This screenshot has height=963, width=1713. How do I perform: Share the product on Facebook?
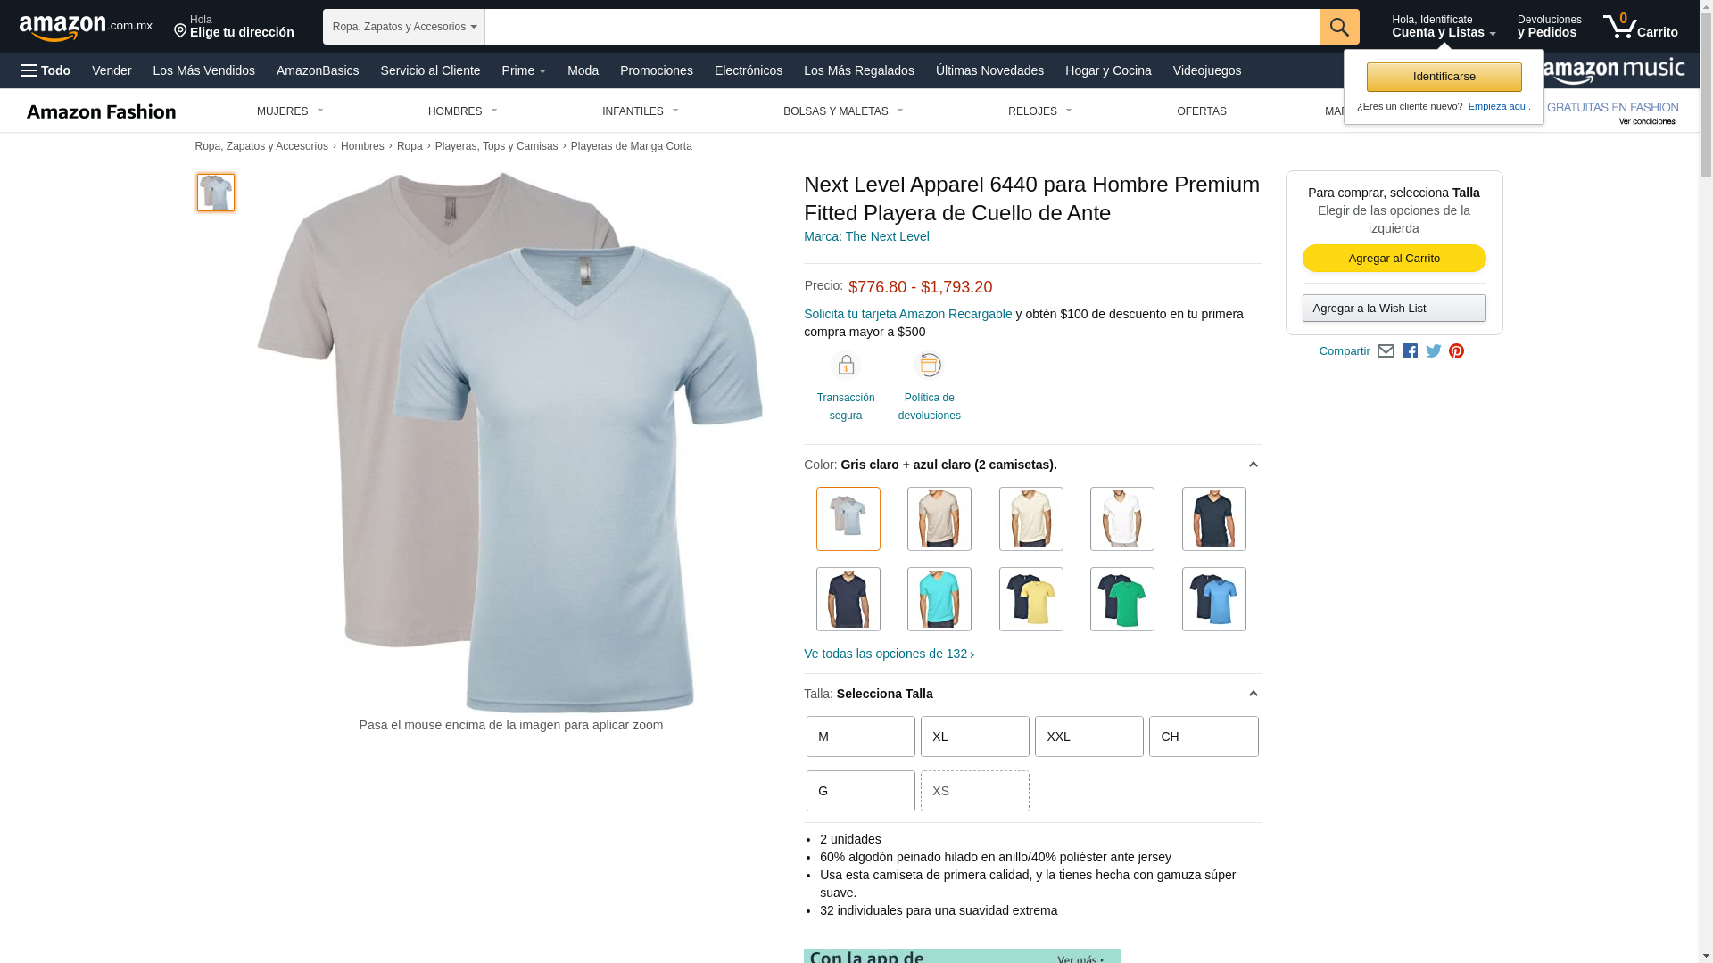tap(1410, 351)
